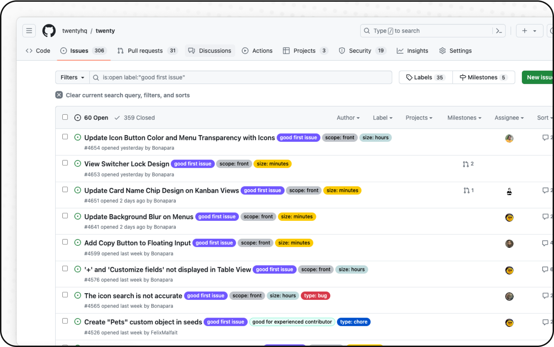The height and width of the screenshot is (347, 554).
Task: Select checkbox for View Switcher Lock Design issue
Action: [x=65, y=163]
